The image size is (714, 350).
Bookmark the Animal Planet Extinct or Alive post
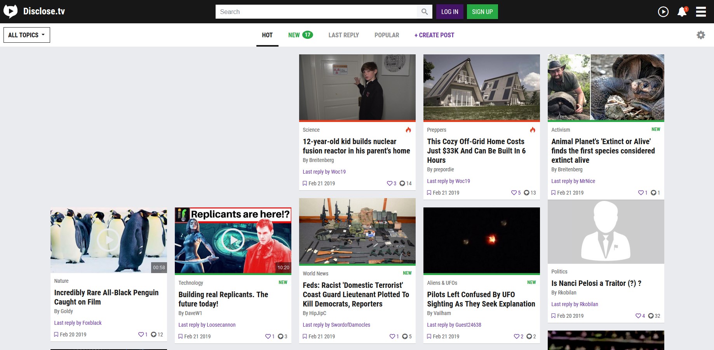pos(553,193)
